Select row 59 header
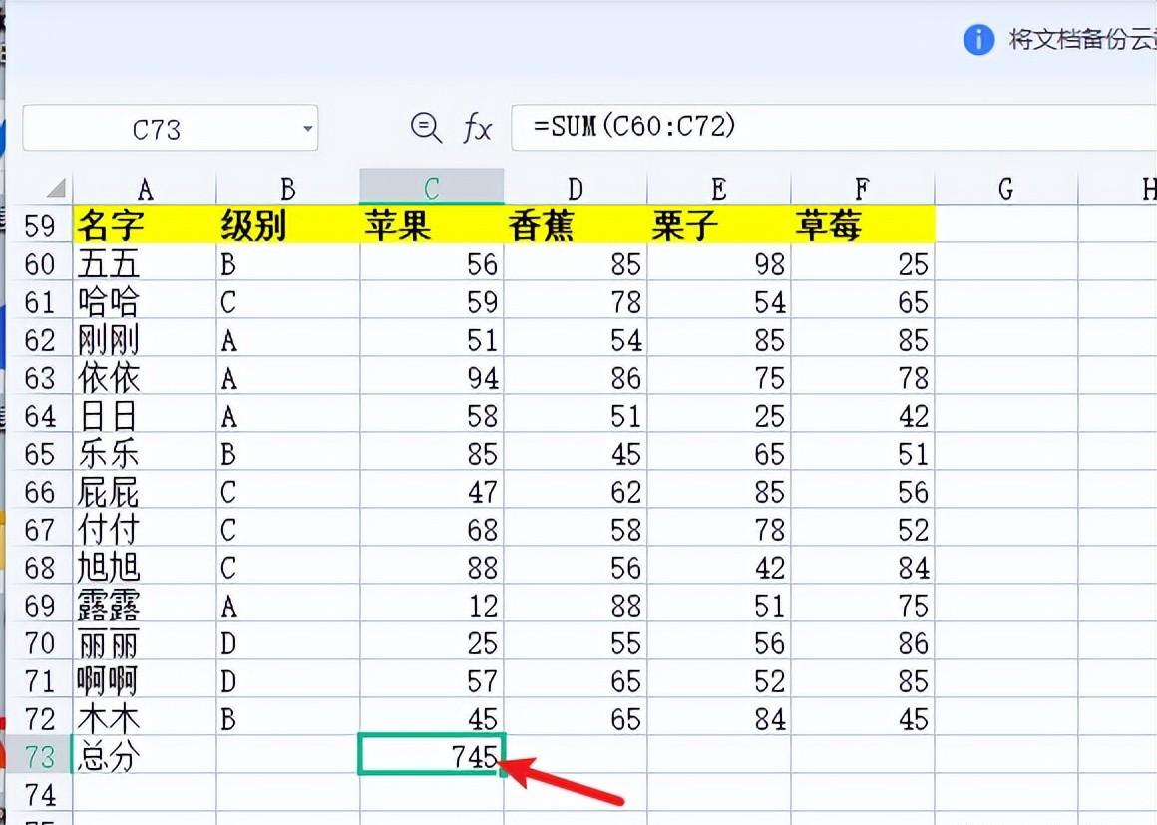The height and width of the screenshot is (825, 1157). click(x=39, y=225)
